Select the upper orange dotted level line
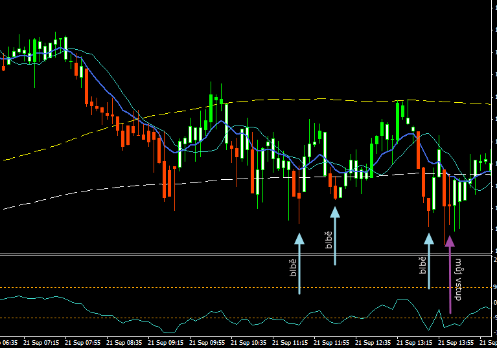 pyautogui.click(x=246, y=288)
